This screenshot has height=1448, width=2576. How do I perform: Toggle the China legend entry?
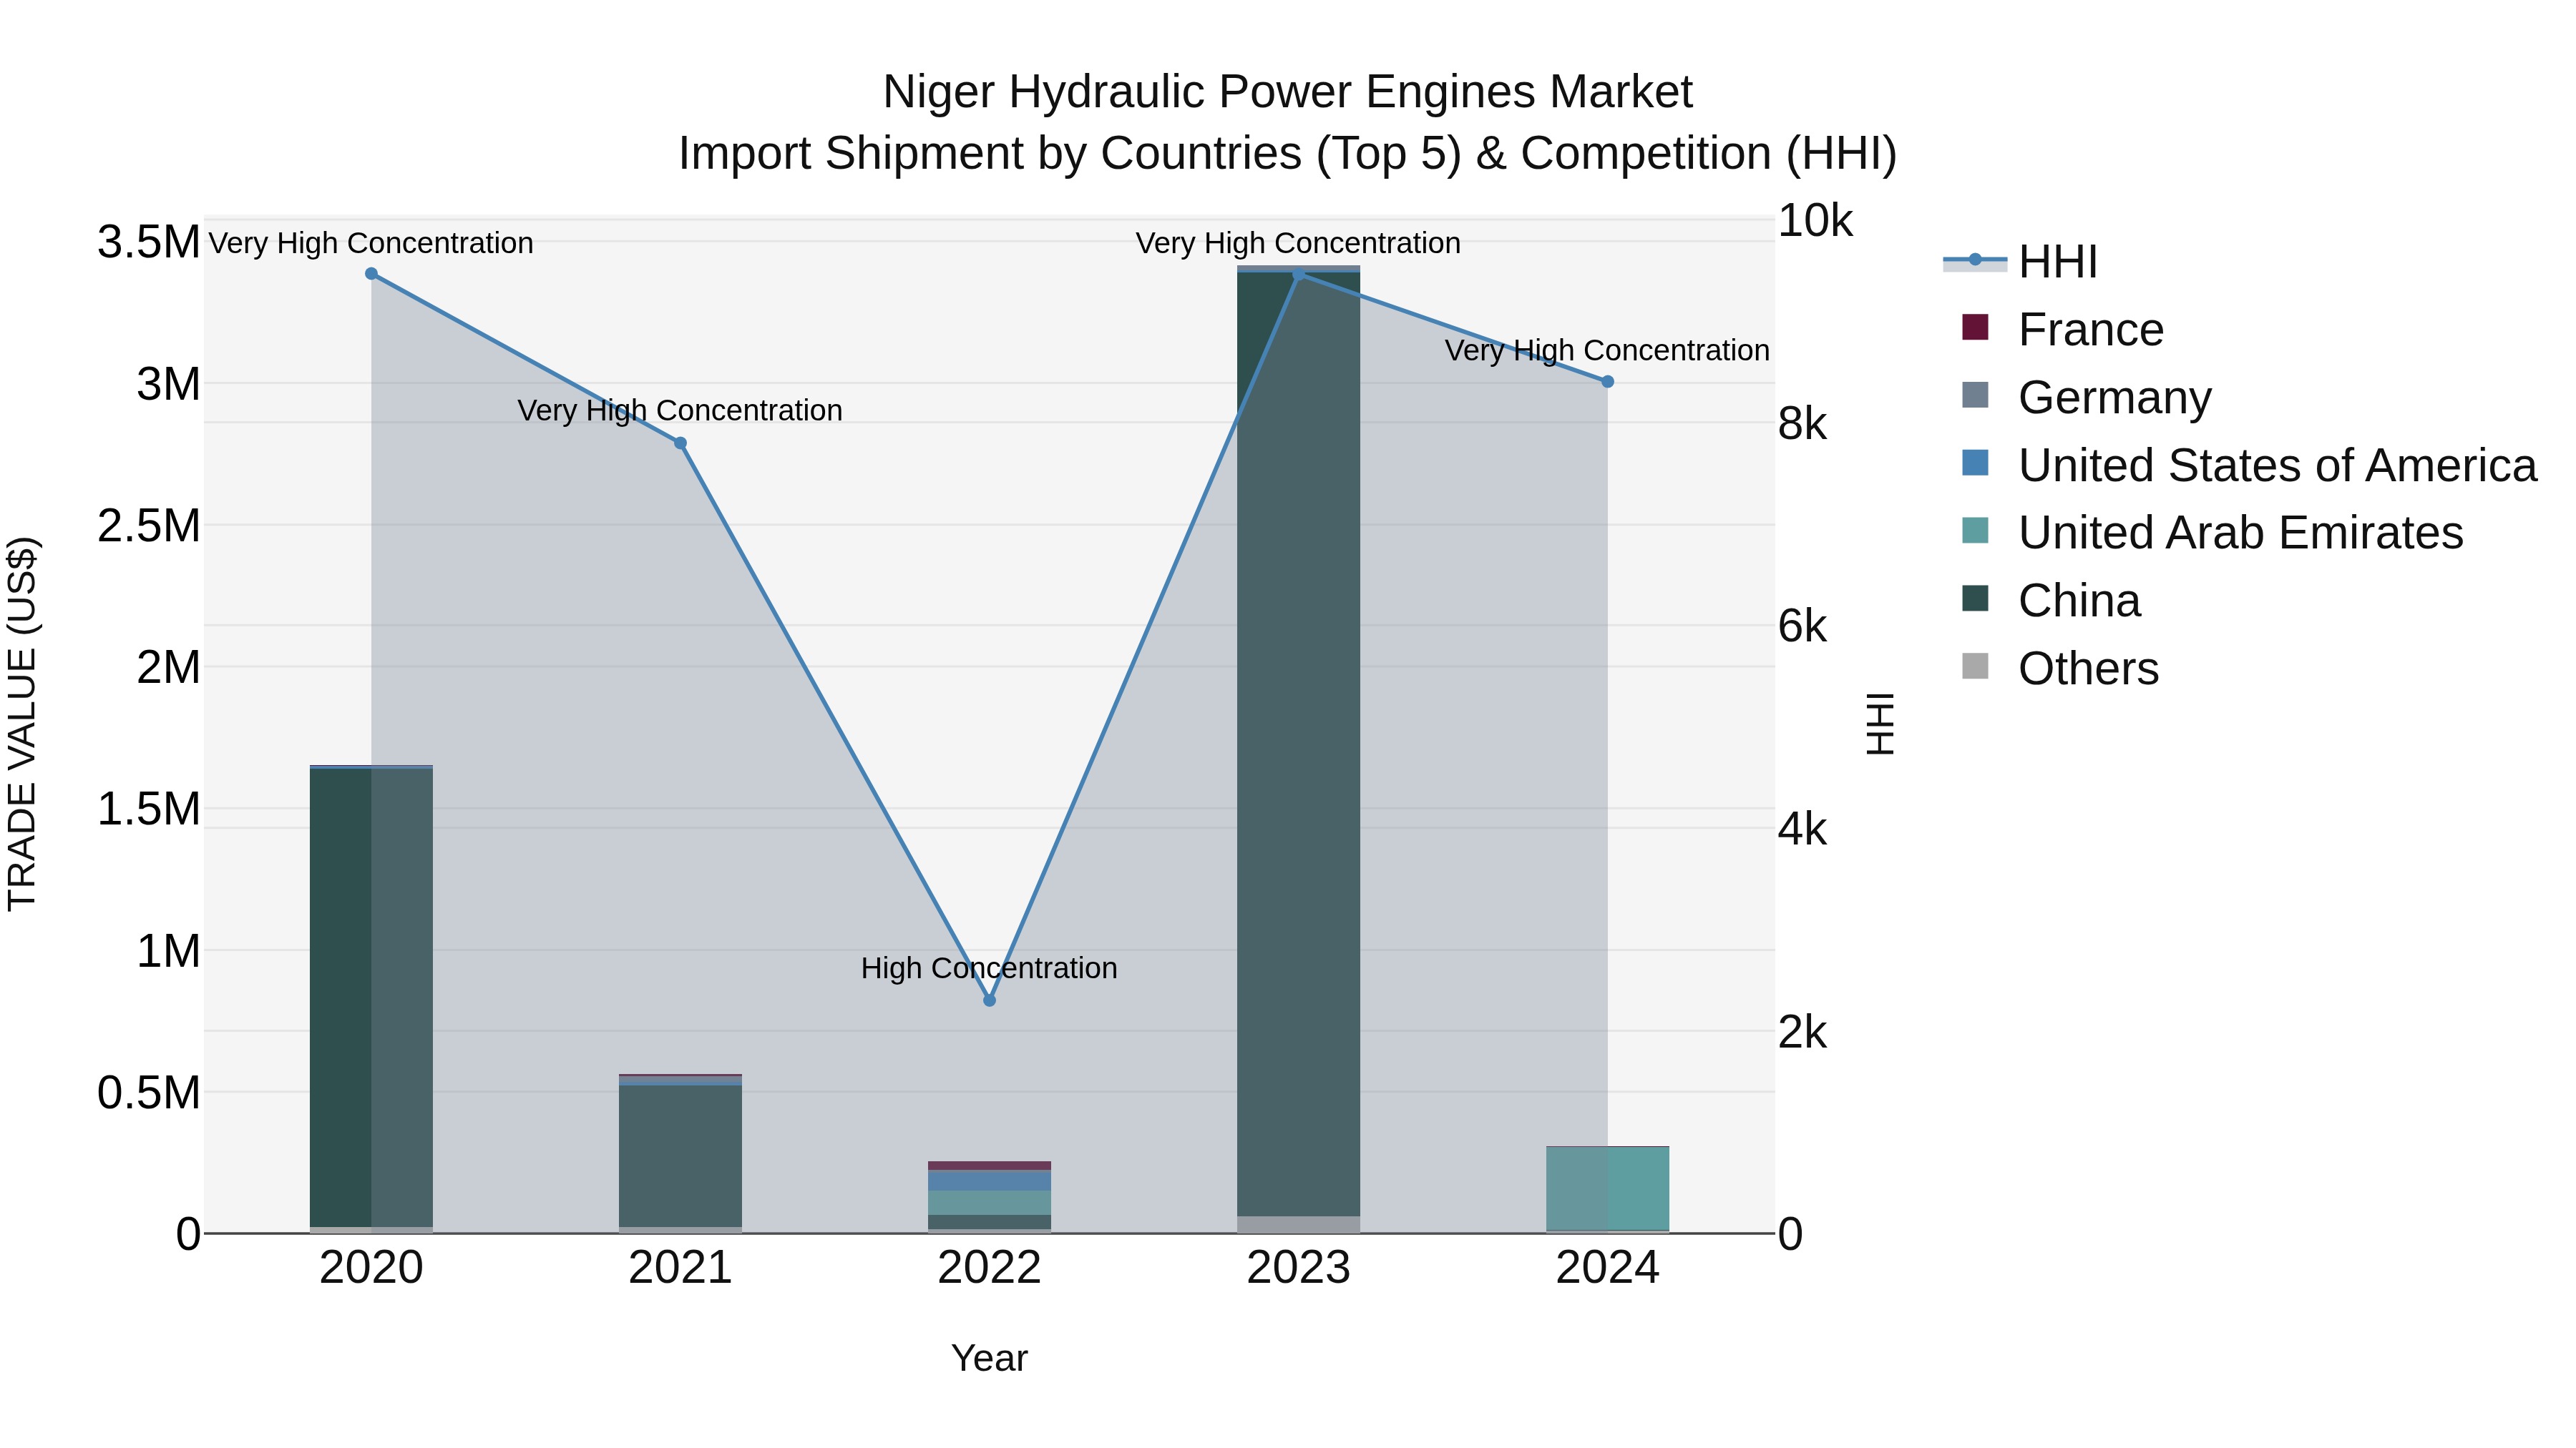coord(2051,601)
